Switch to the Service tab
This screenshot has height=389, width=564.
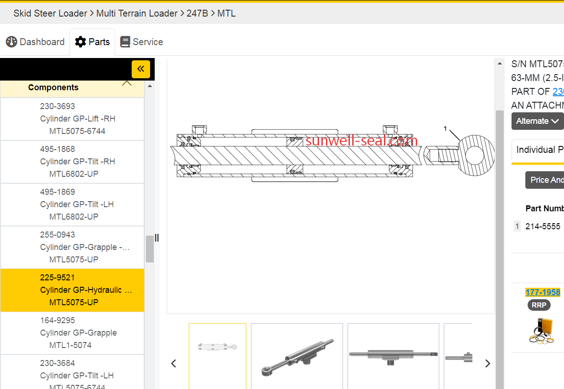click(142, 42)
